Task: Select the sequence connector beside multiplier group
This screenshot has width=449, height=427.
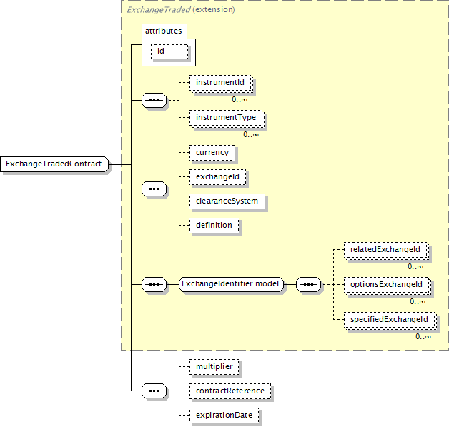Action: [x=154, y=391]
